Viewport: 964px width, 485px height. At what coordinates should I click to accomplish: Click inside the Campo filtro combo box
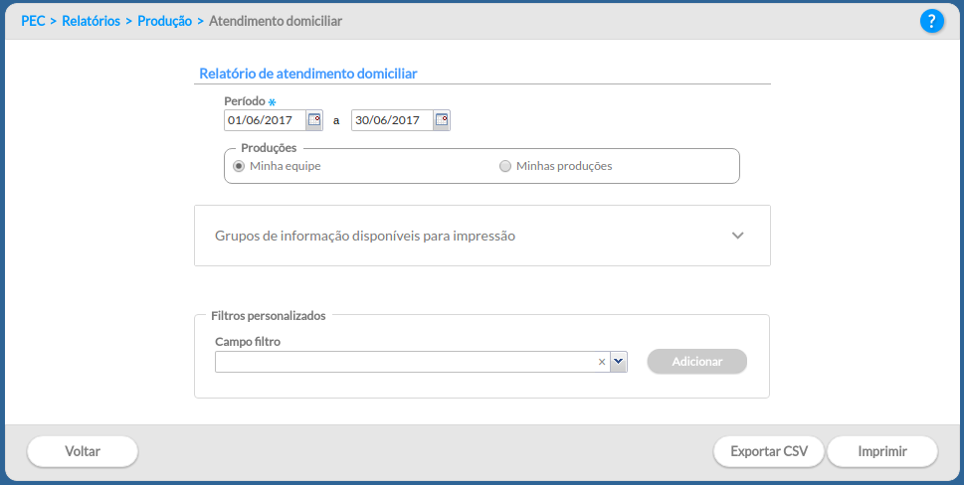click(x=406, y=362)
